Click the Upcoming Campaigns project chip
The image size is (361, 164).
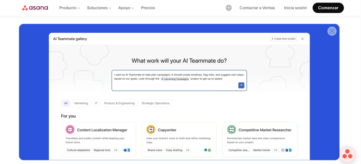175,79
